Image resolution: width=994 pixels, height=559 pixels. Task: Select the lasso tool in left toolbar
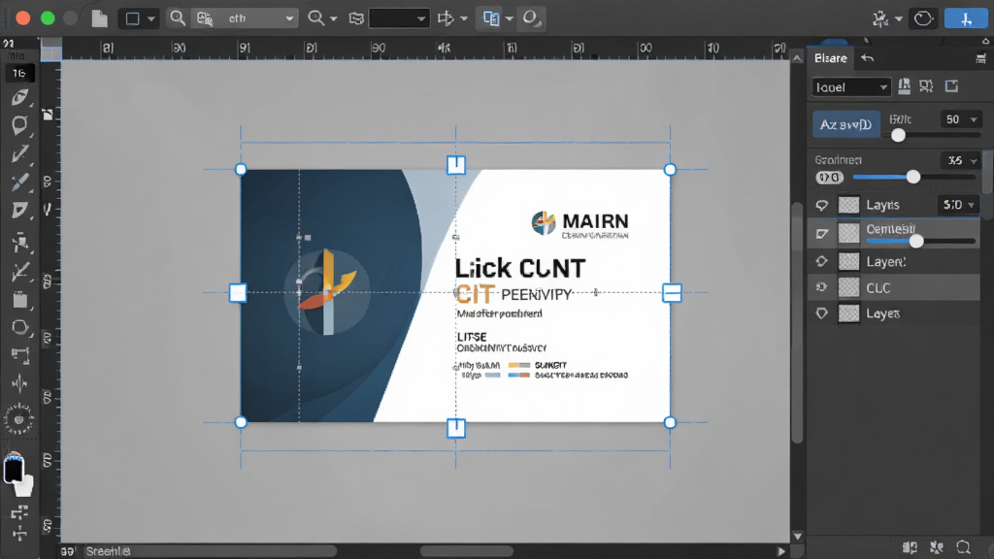click(19, 125)
